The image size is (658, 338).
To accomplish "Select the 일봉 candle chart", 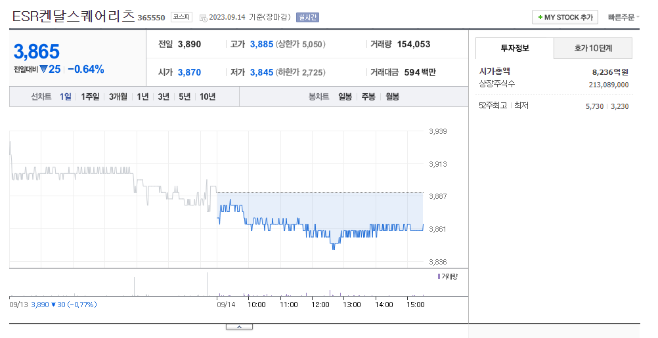I will 345,97.
